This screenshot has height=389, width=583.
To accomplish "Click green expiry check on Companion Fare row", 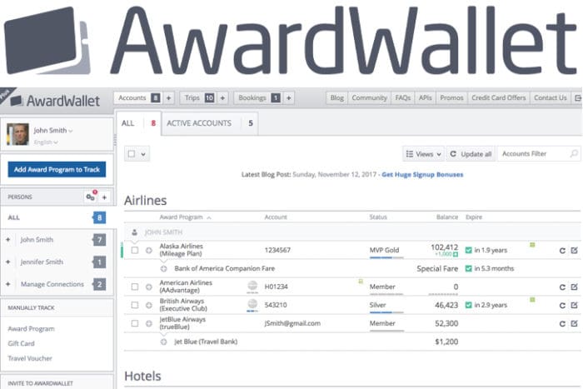I will pyautogui.click(x=468, y=268).
